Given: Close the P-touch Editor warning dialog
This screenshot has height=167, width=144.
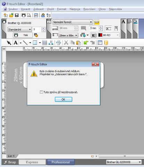Looking at the screenshot, I should pos(95,64).
